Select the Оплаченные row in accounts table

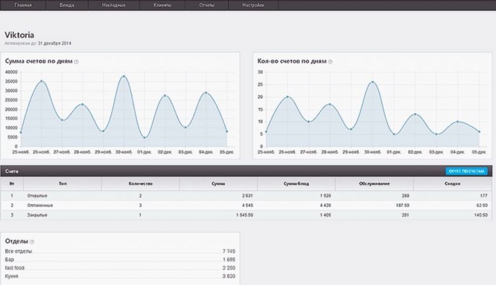click(246, 206)
